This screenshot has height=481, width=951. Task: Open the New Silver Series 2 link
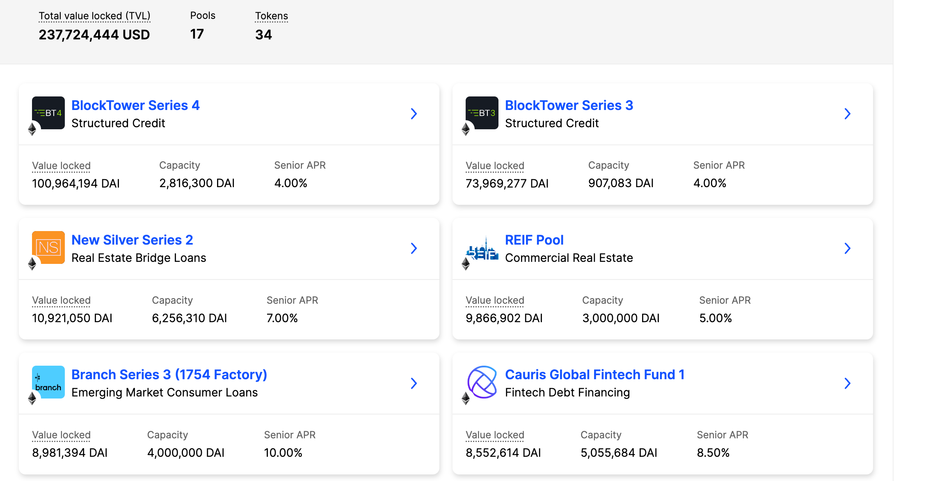[x=132, y=240]
